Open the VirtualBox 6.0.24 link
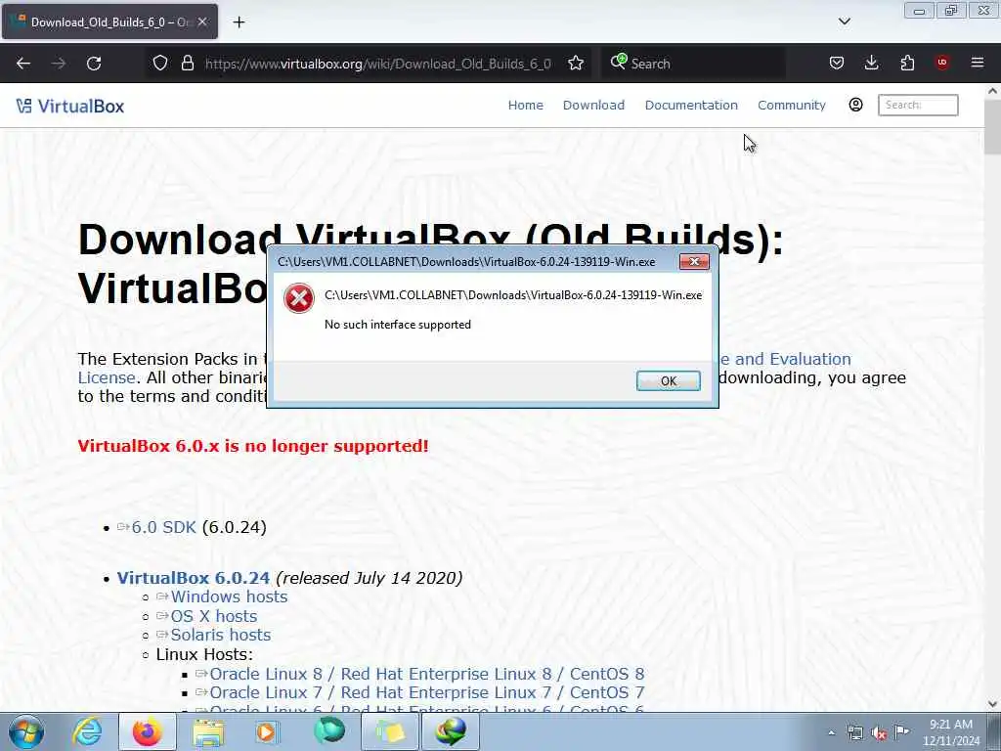Image resolution: width=1001 pixels, height=751 pixels. pyautogui.click(x=194, y=578)
